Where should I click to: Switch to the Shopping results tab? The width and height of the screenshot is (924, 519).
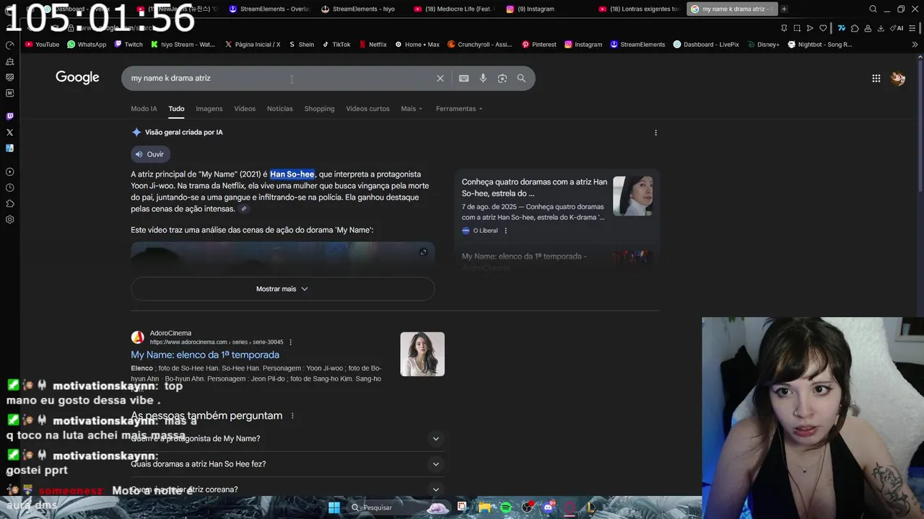pos(319,109)
